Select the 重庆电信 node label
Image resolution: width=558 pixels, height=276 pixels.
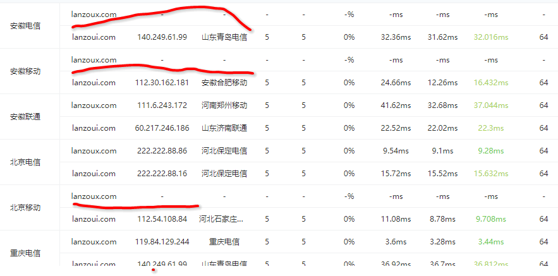point(25,253)
